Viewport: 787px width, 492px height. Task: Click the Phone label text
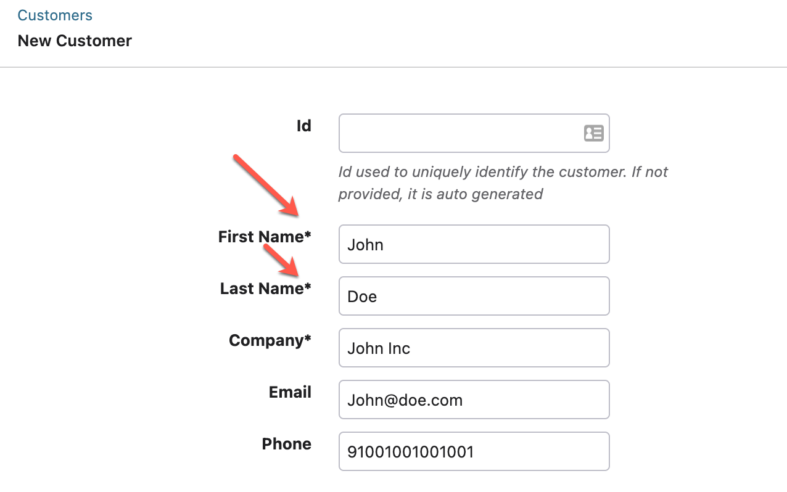[286, 444]
